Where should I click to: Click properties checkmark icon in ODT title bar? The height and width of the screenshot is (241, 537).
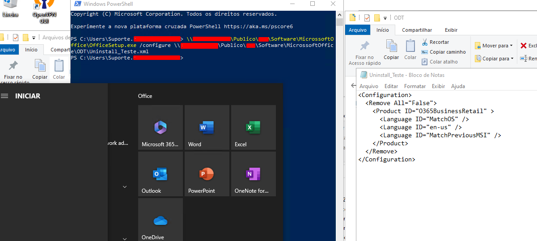(x=367, y=18)
